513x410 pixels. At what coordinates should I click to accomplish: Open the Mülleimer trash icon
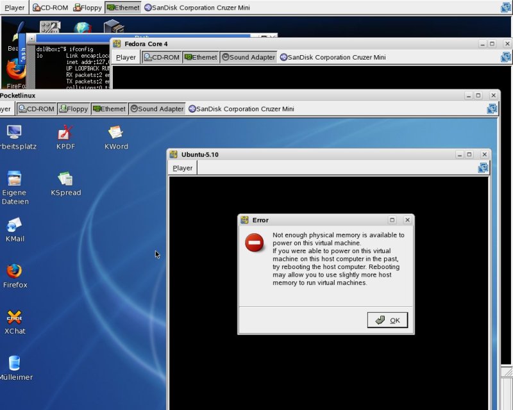click(14, 364)
